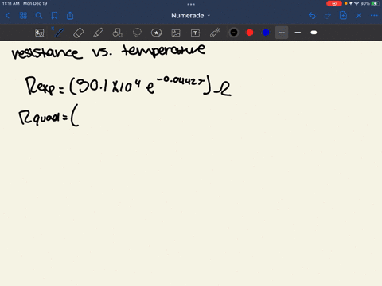Select the Text box tool
The height and width of the screenshot is (286, 382).
(x=195, y=33)
